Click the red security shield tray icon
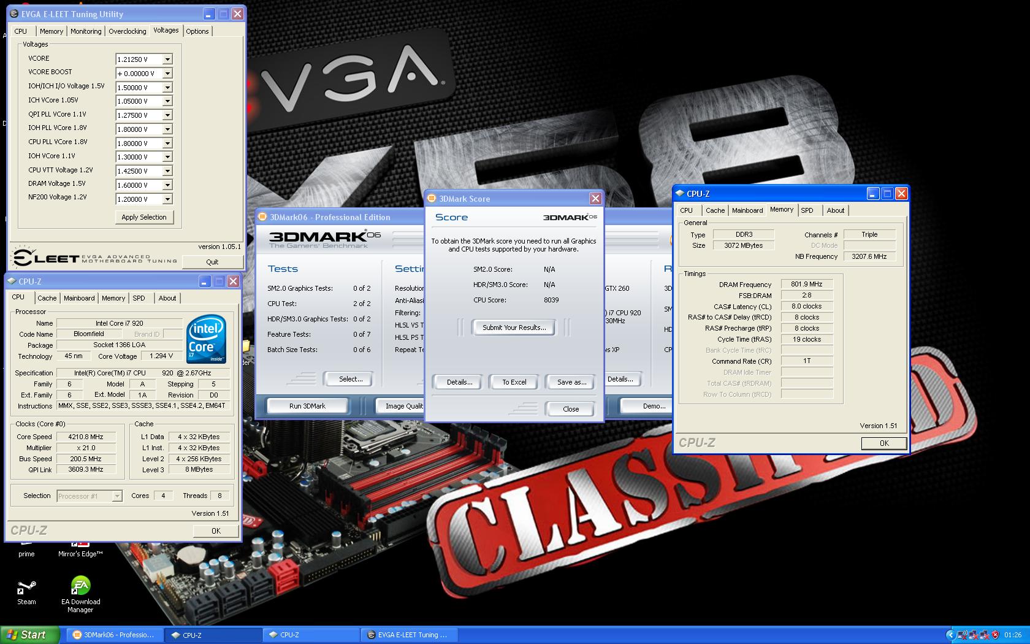Image resolution: width=1030 pixels, height=644 pixels. click(994, 635)
